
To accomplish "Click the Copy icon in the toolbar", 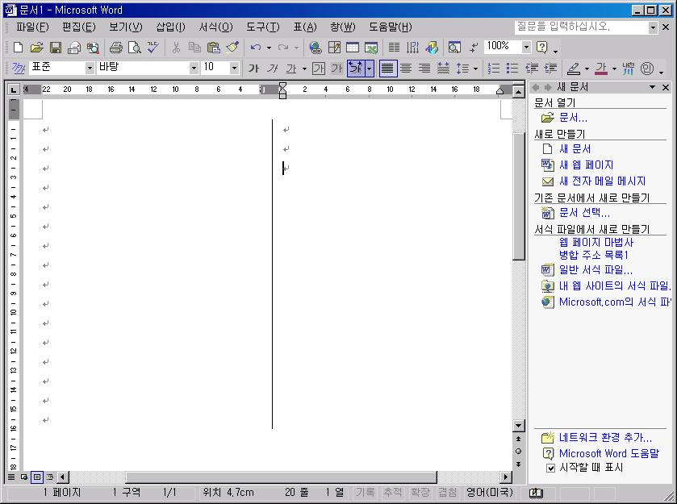I will click(x=194, y=47).
